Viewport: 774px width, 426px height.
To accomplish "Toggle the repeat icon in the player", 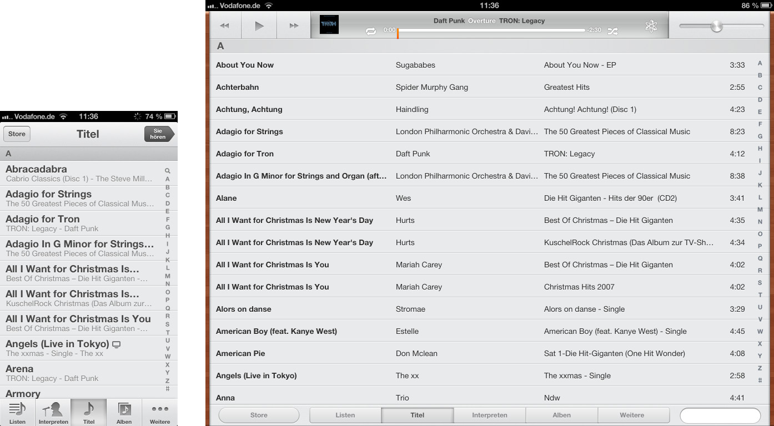I will tap(371, 31).
